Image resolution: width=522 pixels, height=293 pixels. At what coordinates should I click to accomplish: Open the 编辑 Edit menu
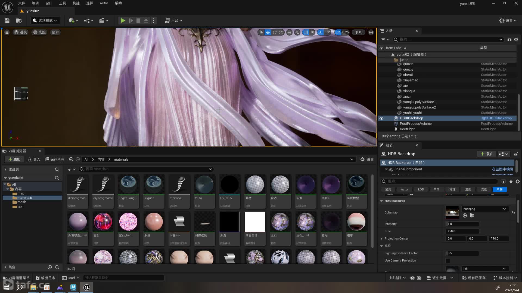[x=35, y=3]
